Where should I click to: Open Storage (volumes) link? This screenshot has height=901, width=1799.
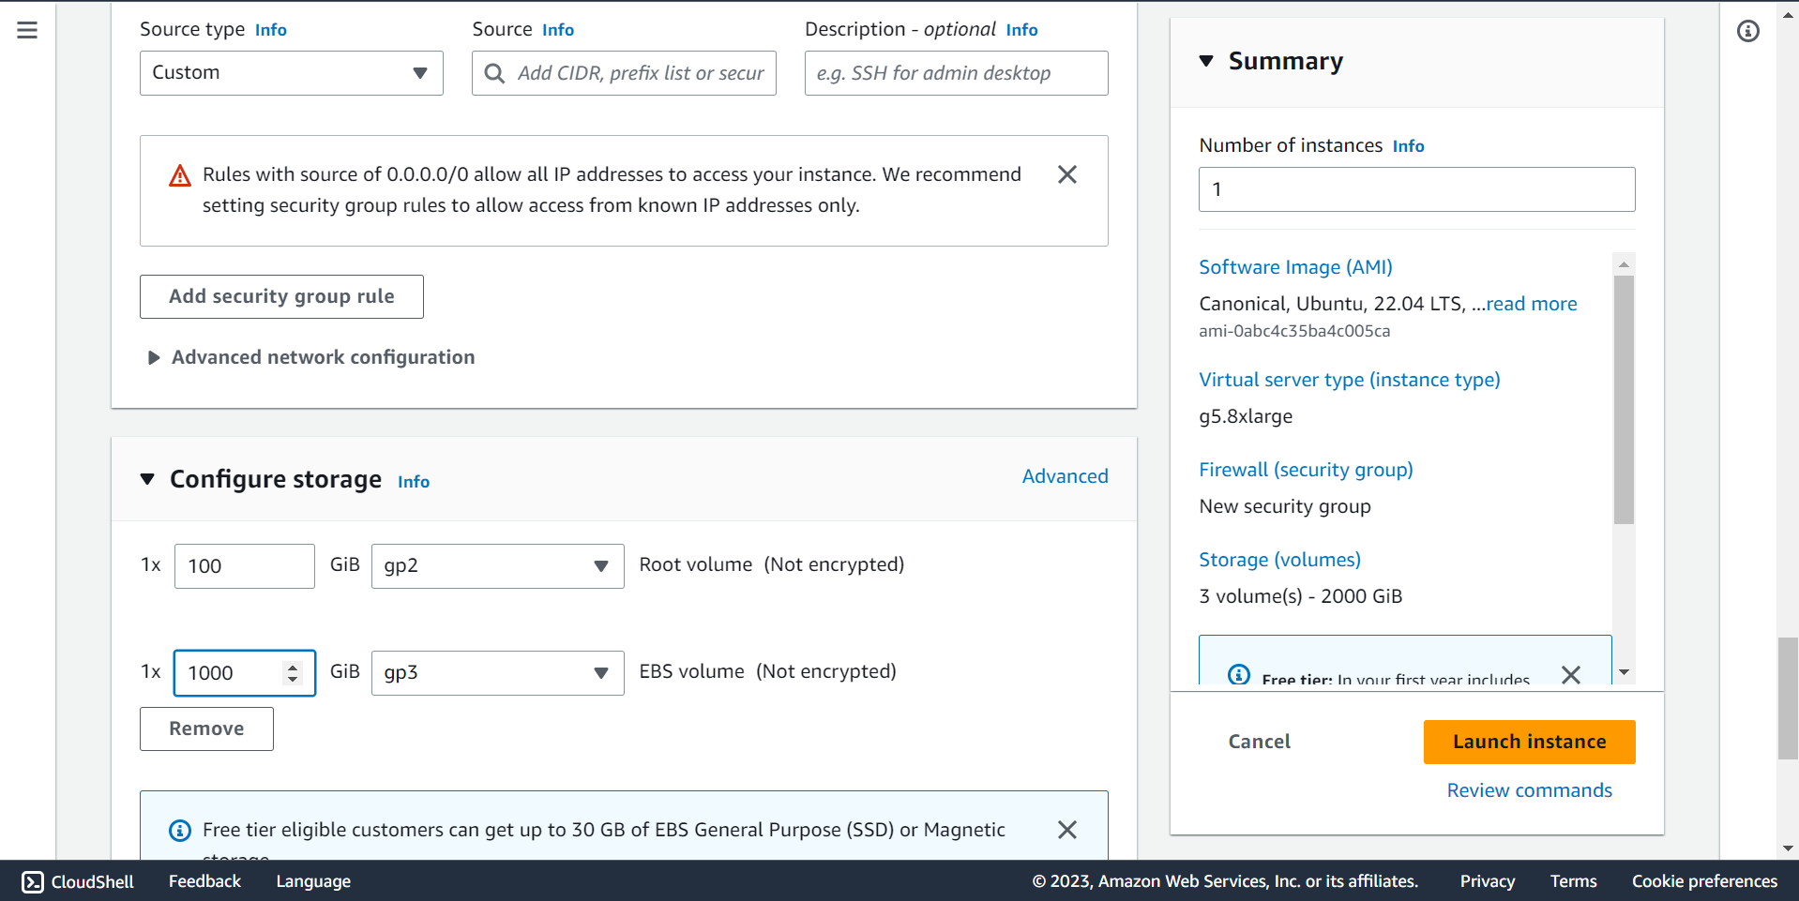pos(1279,560)
